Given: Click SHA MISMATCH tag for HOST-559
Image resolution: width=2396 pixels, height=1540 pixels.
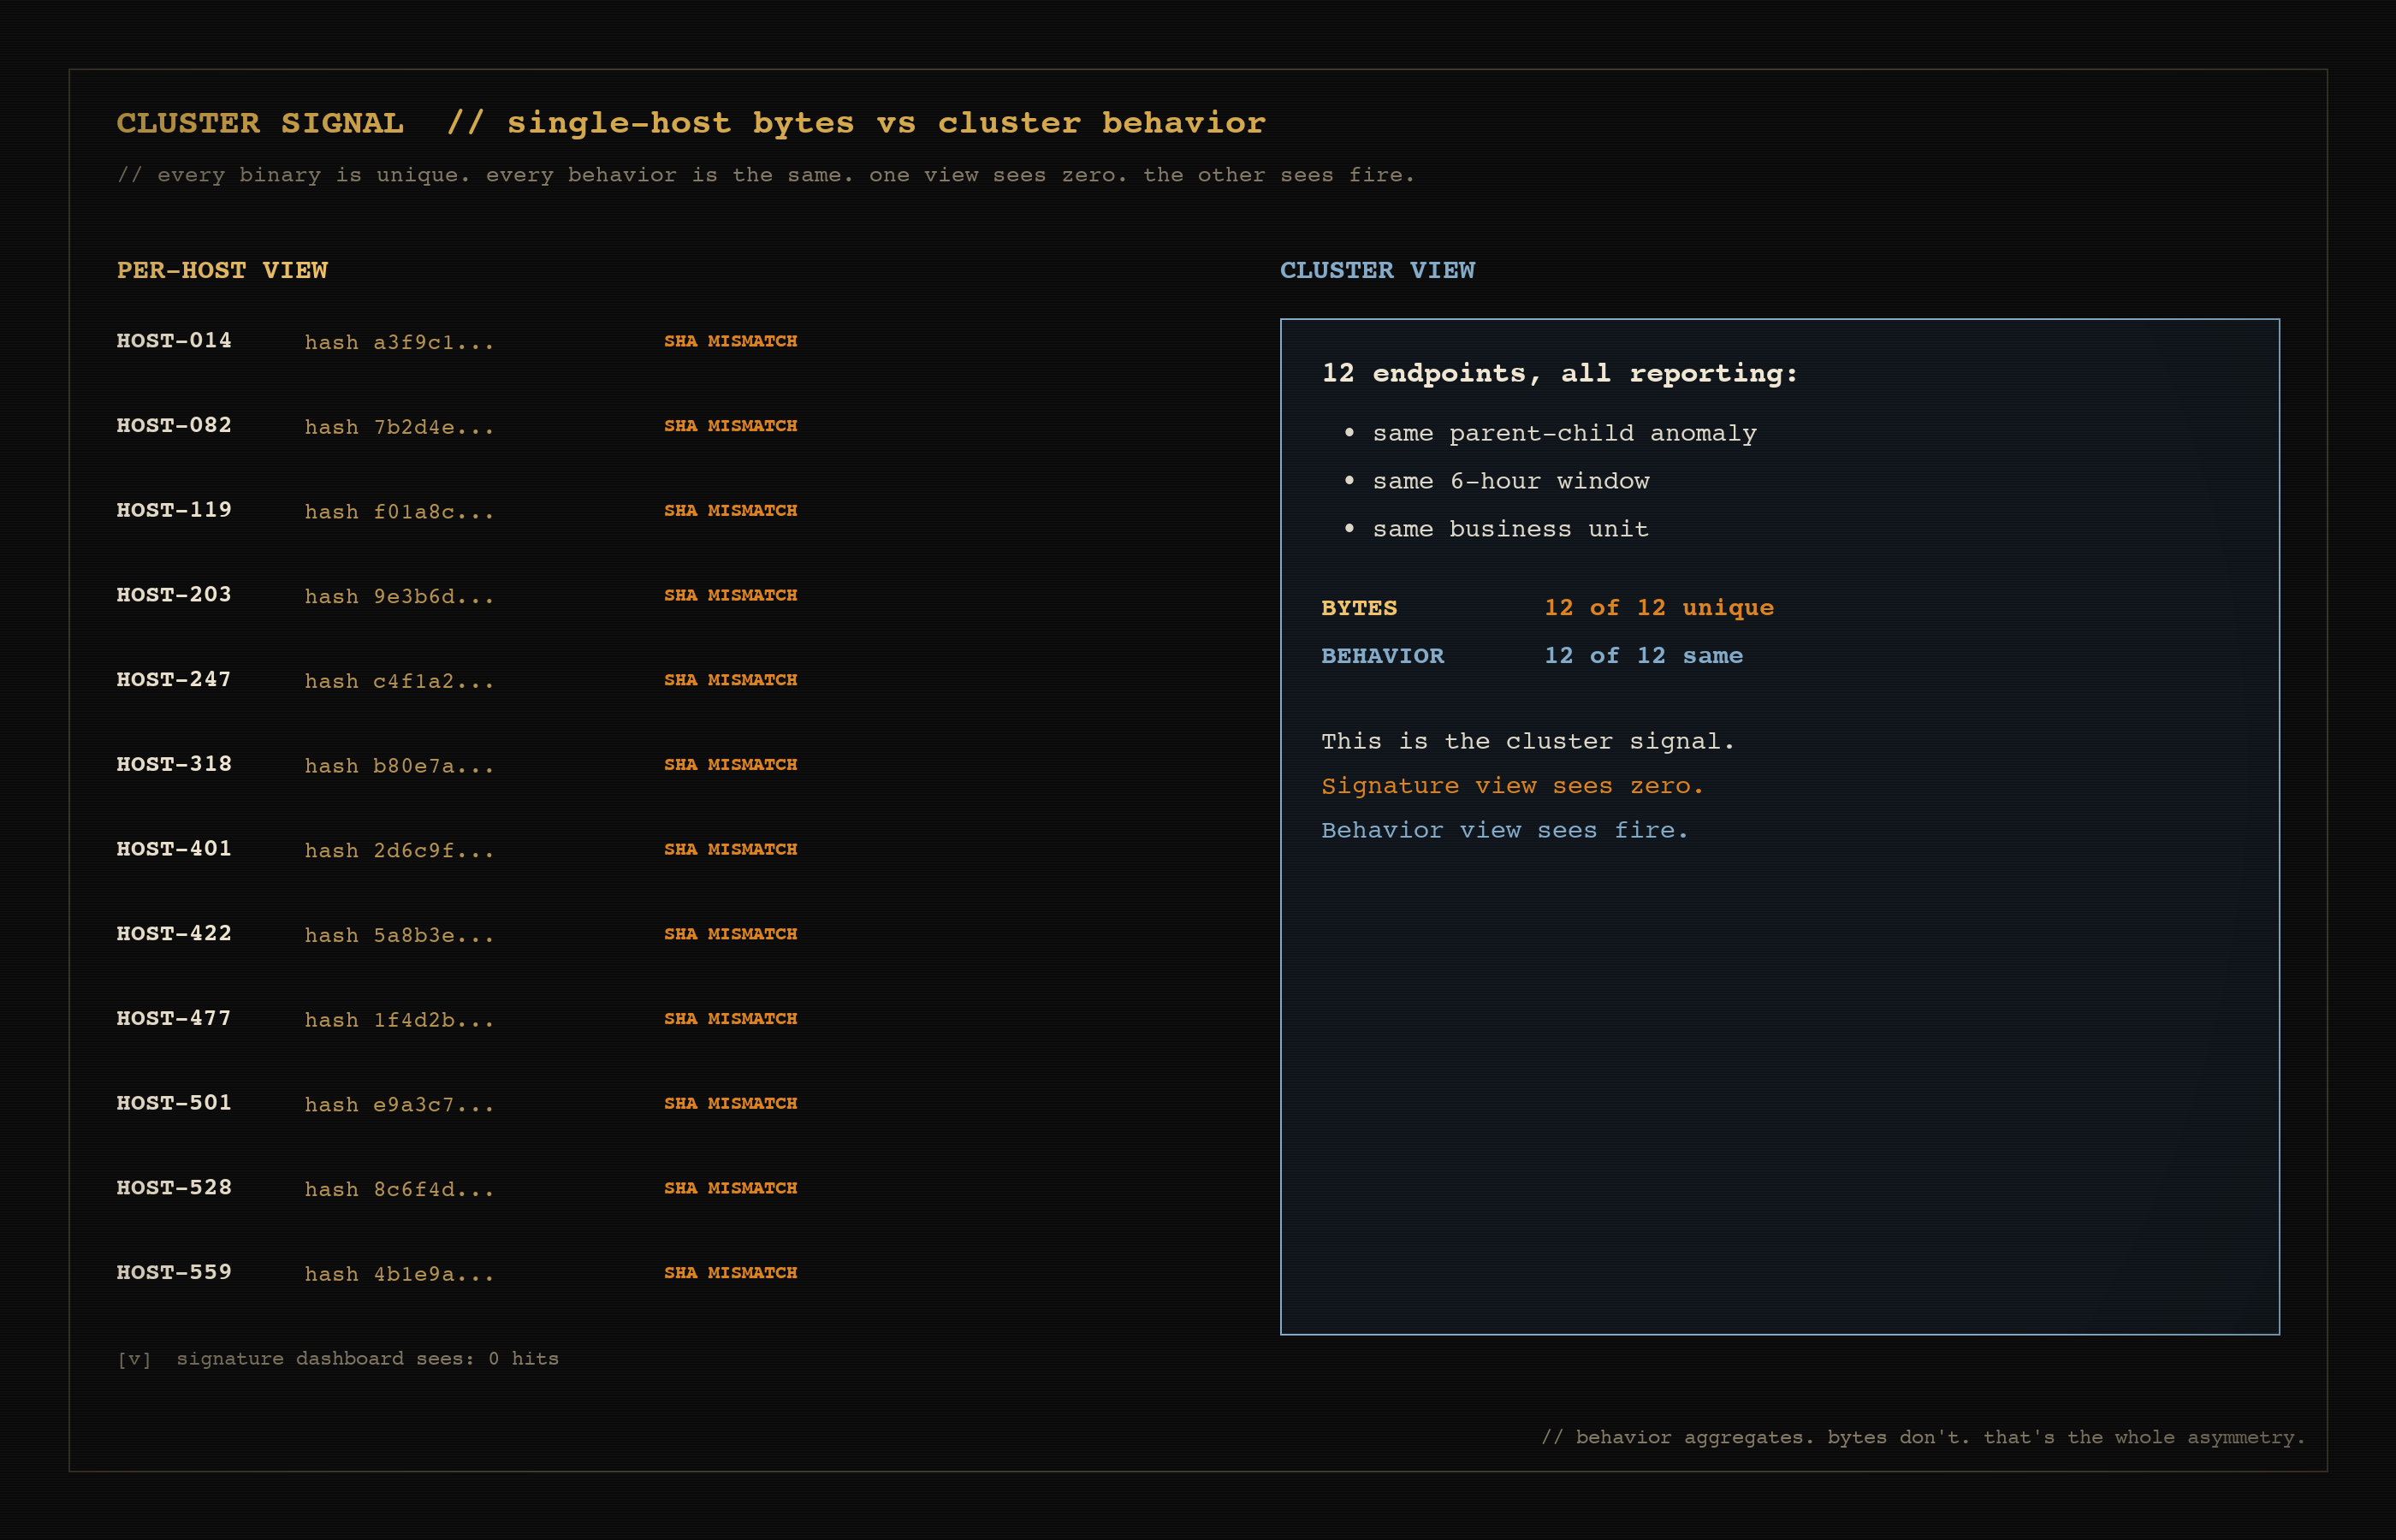Looking at the screenshot, I should point(731,1273).
